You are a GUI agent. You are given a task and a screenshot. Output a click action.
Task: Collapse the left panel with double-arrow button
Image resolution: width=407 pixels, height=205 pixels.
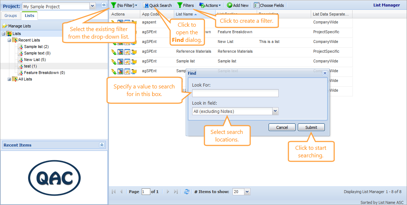click(x=104, y=5)
